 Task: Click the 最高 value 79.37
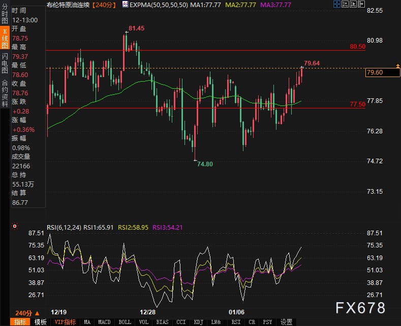[x=20, y=57]
